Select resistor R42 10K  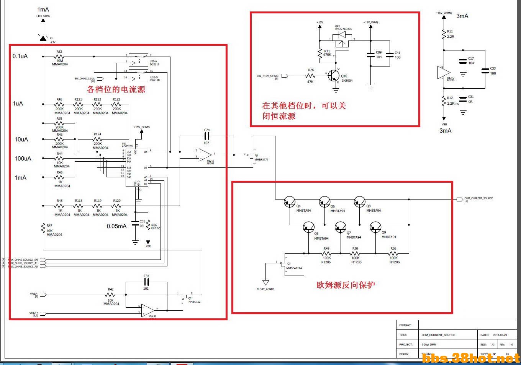pyautogui.click(x=110, y=295)
